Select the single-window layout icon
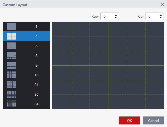 [11, 26]
